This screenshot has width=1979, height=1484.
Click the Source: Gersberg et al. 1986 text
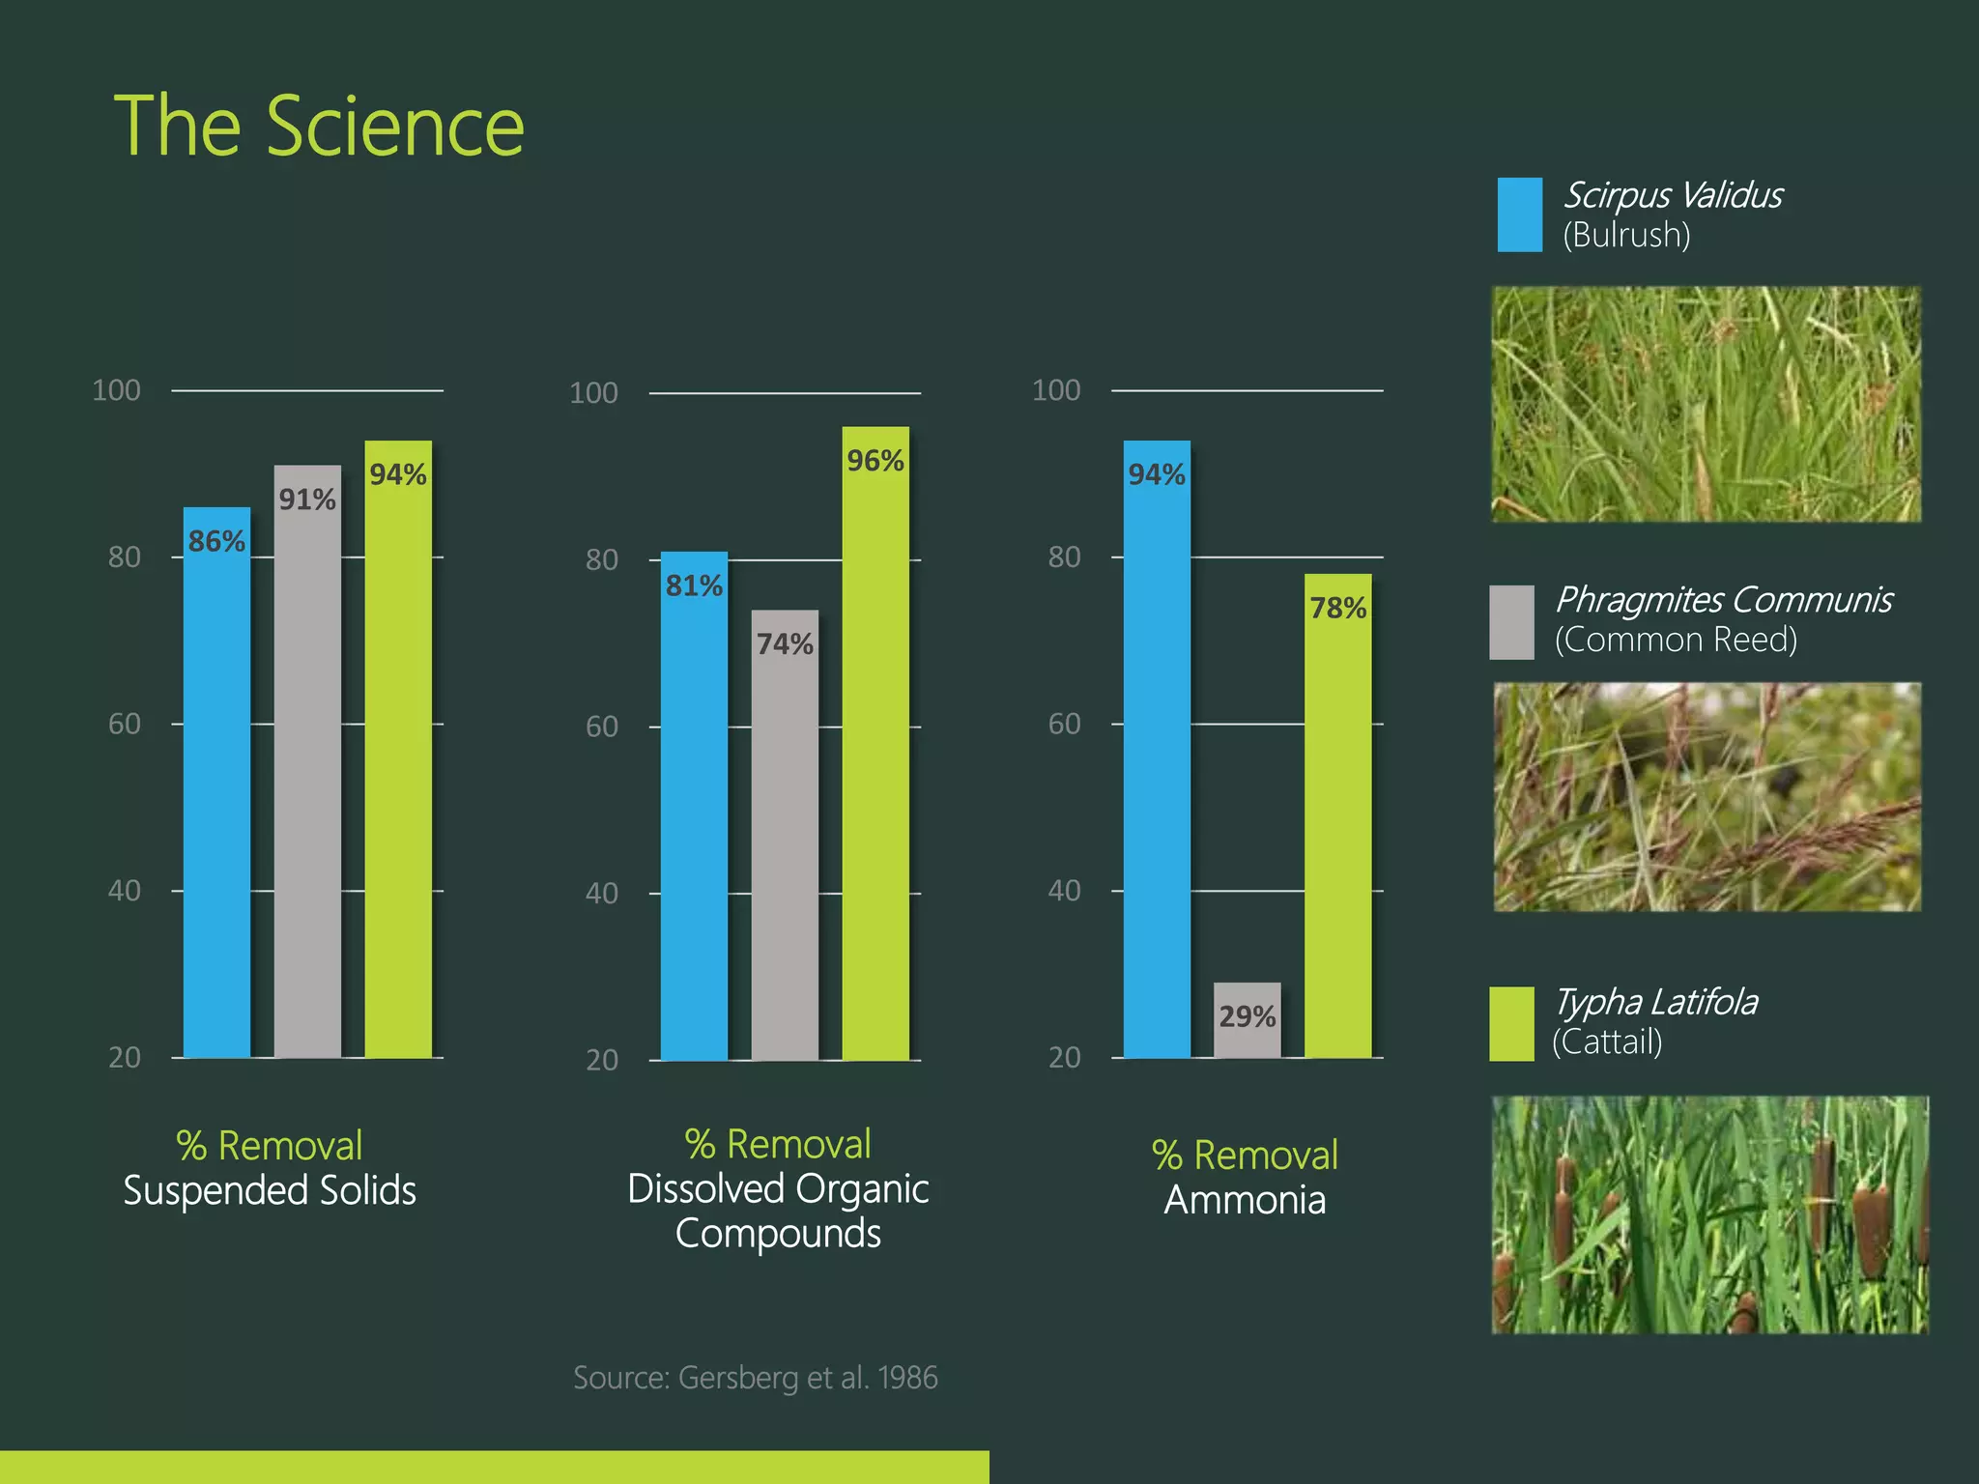tap(755, 1377)
